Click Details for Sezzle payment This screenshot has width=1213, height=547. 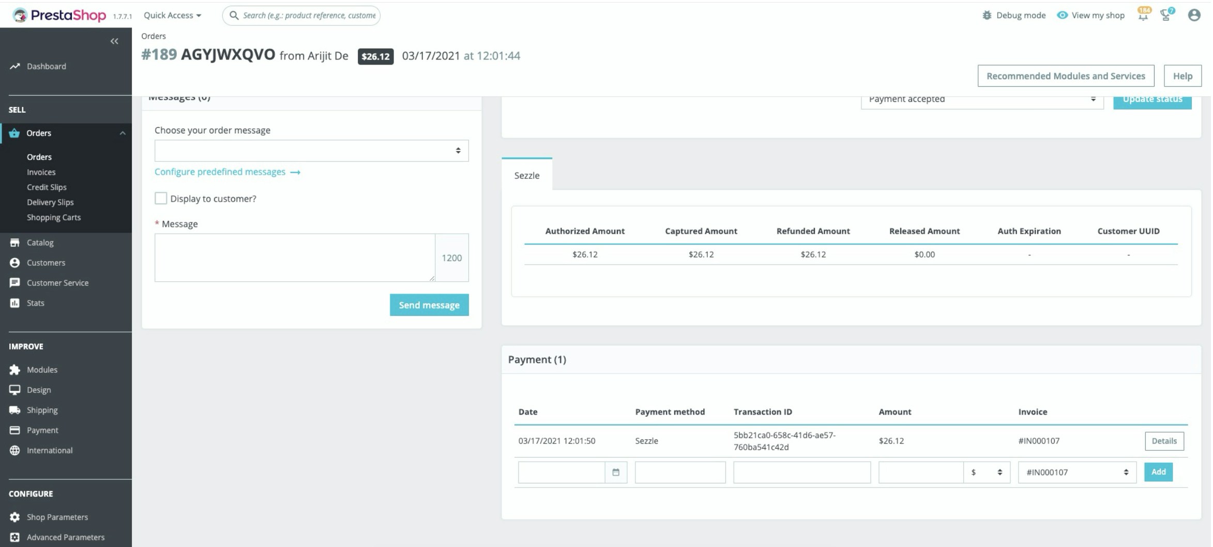tap(1164, 441)
